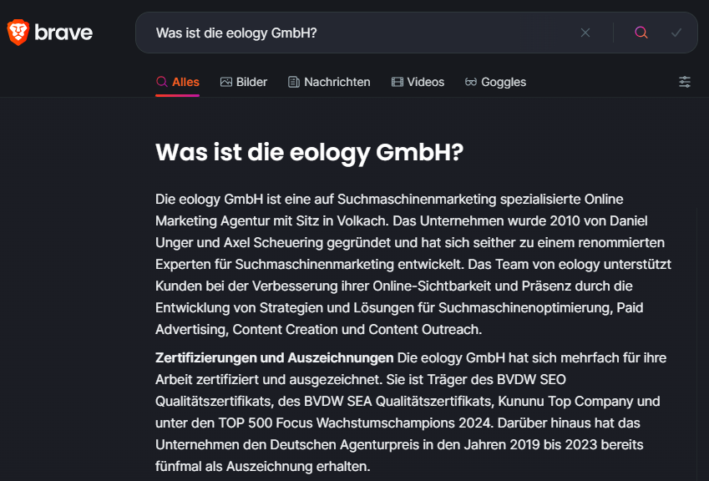709x481 pixels.
Task: Click the heading "Was ist die eology GmbH?"
Action: [309, 152]
